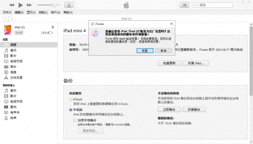253x144 pixels.
Task: Click 取消 in the iTunes dialog
Action: 163,51
